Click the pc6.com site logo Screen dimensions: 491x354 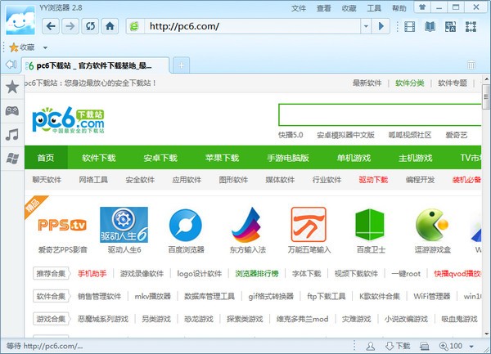click(68, 120)
